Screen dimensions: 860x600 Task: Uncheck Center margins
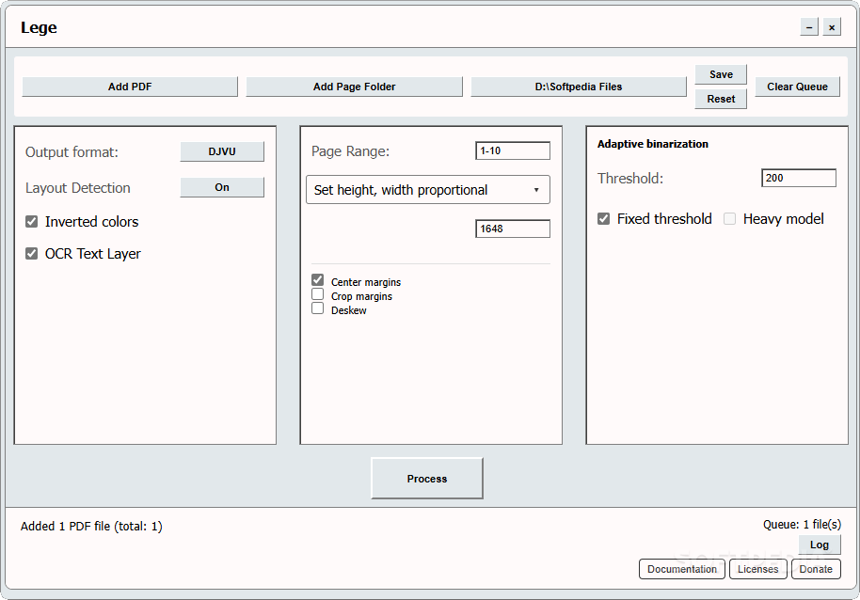pos(318,280)
